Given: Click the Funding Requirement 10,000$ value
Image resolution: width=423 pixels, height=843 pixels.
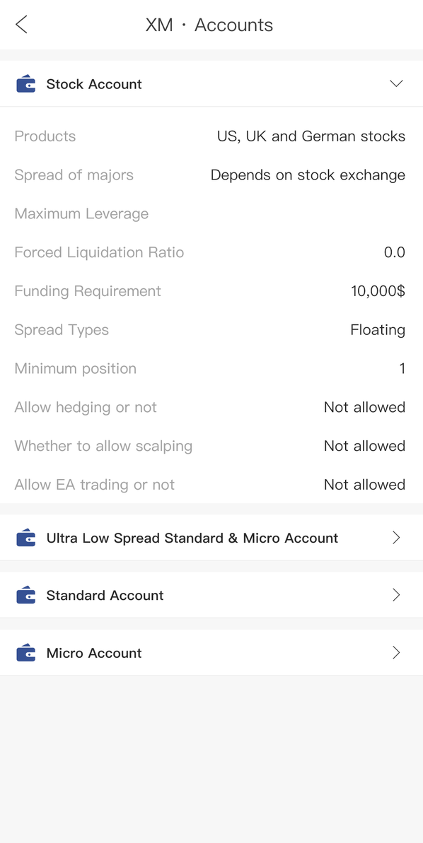Looking at the screenshot, I should [378, 291].
